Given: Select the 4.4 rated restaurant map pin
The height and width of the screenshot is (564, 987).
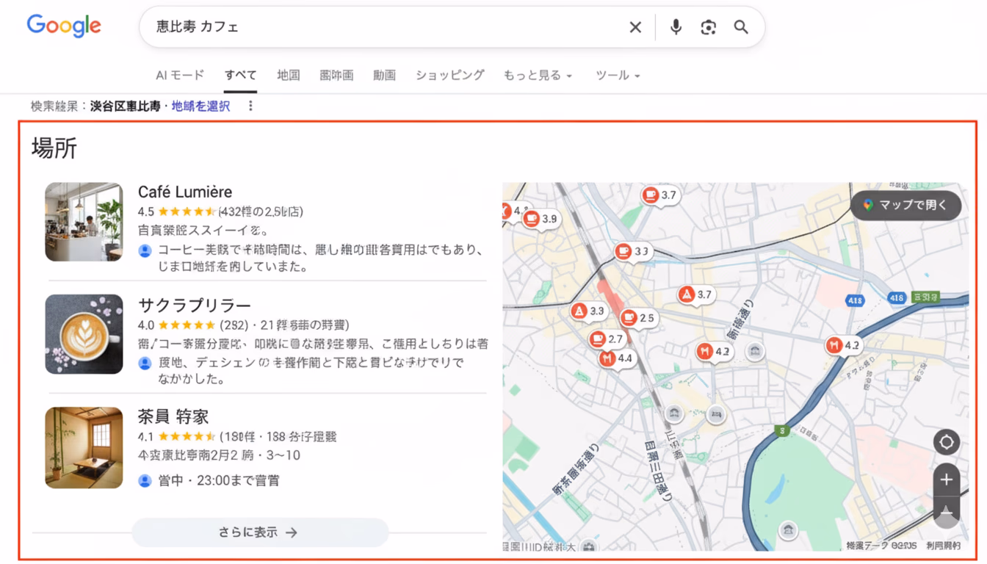Looking at the screenshot, I should click(x=615, y=358).
